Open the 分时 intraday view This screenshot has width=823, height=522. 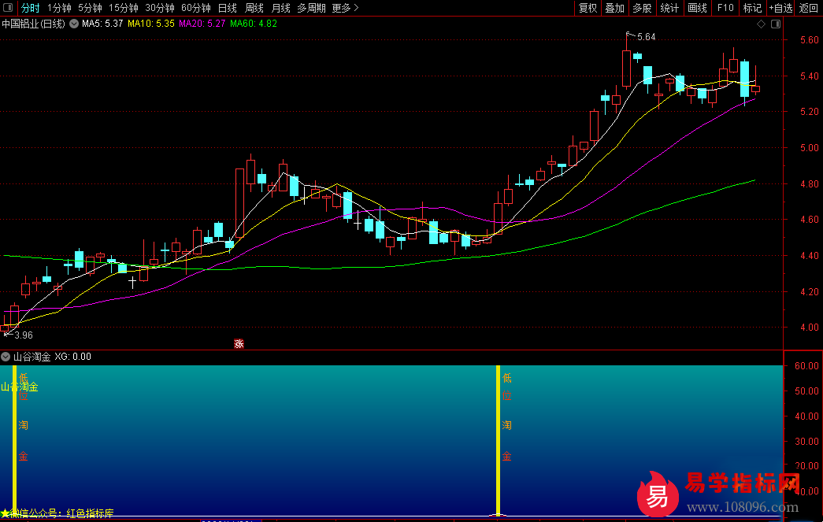pos(31,8)
